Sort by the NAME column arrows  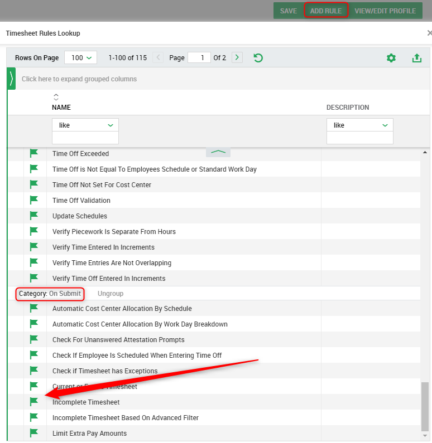click(56, 97)
